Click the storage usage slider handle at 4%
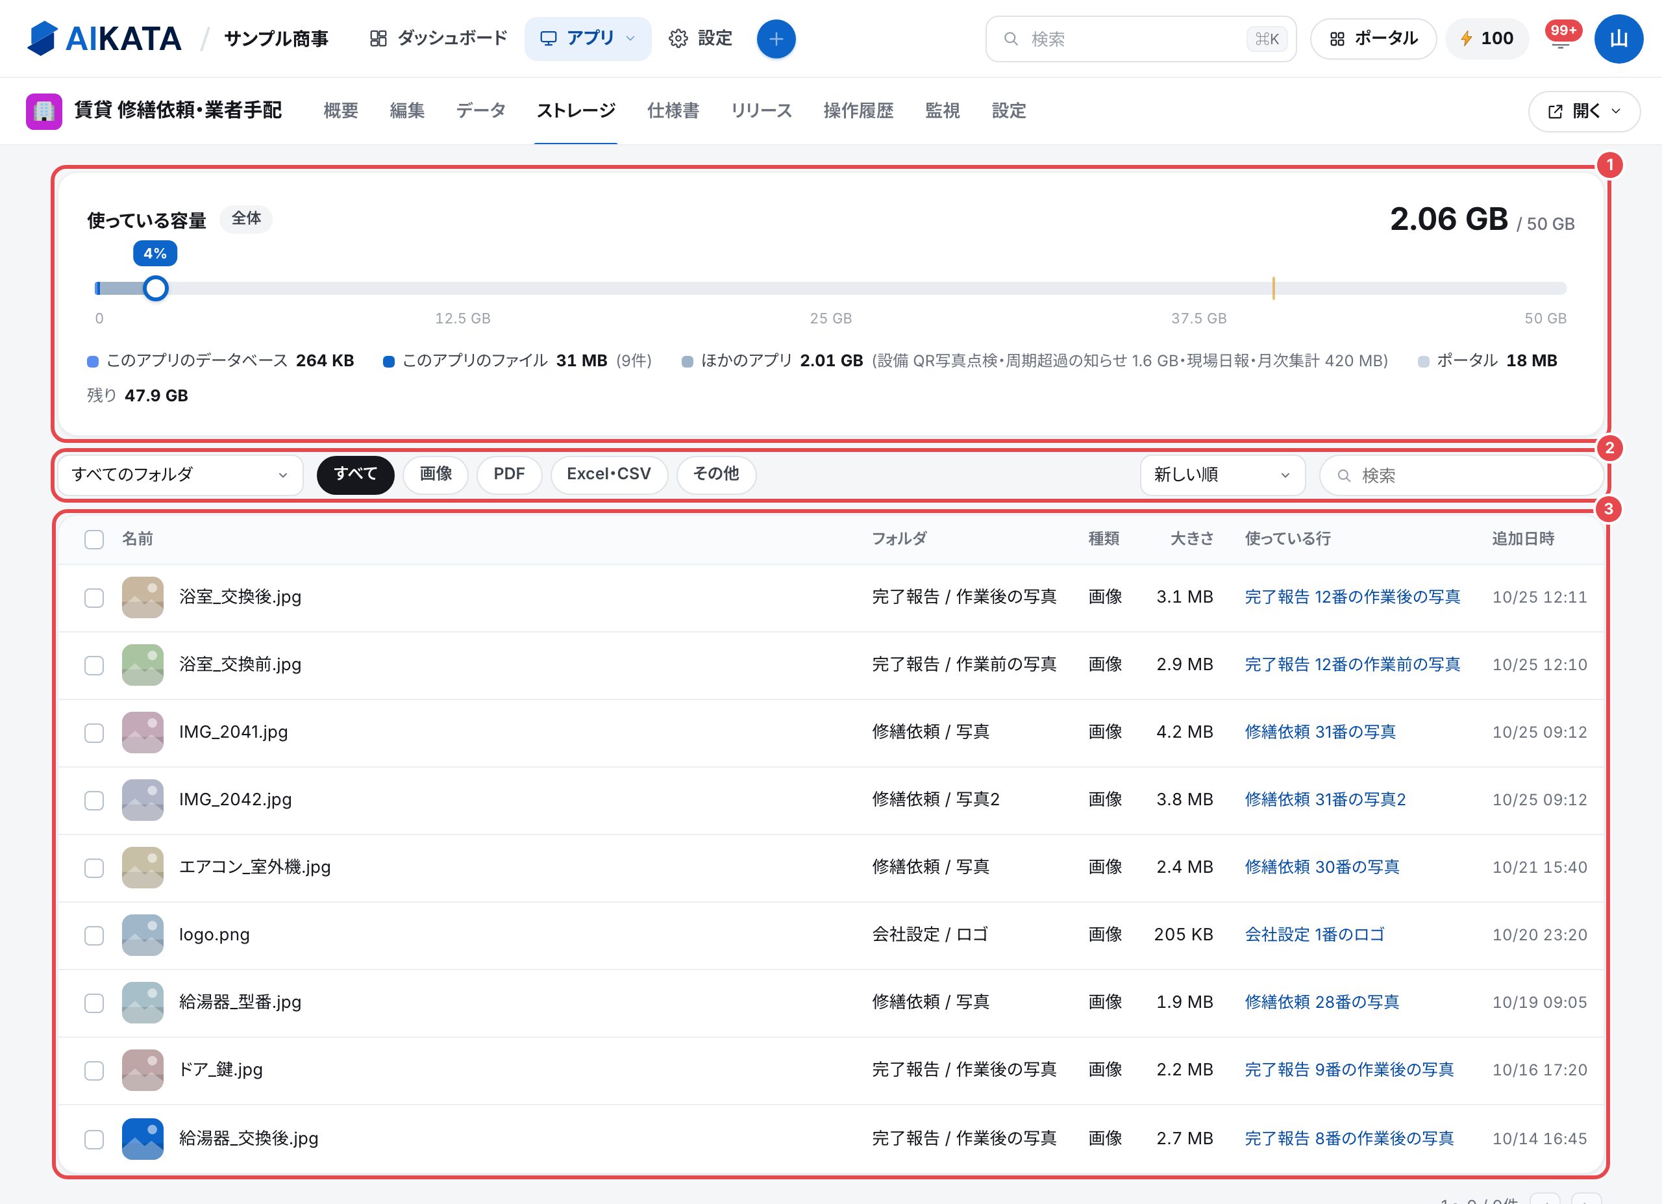The width and height of the screenshot is (1662, 1204). (x=155, y=289)
